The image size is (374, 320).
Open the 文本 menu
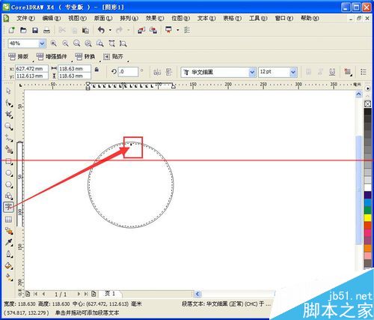click(206, 18)
